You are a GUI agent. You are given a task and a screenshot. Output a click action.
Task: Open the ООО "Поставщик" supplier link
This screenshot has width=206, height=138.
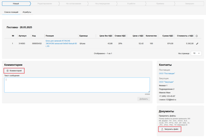167,73
